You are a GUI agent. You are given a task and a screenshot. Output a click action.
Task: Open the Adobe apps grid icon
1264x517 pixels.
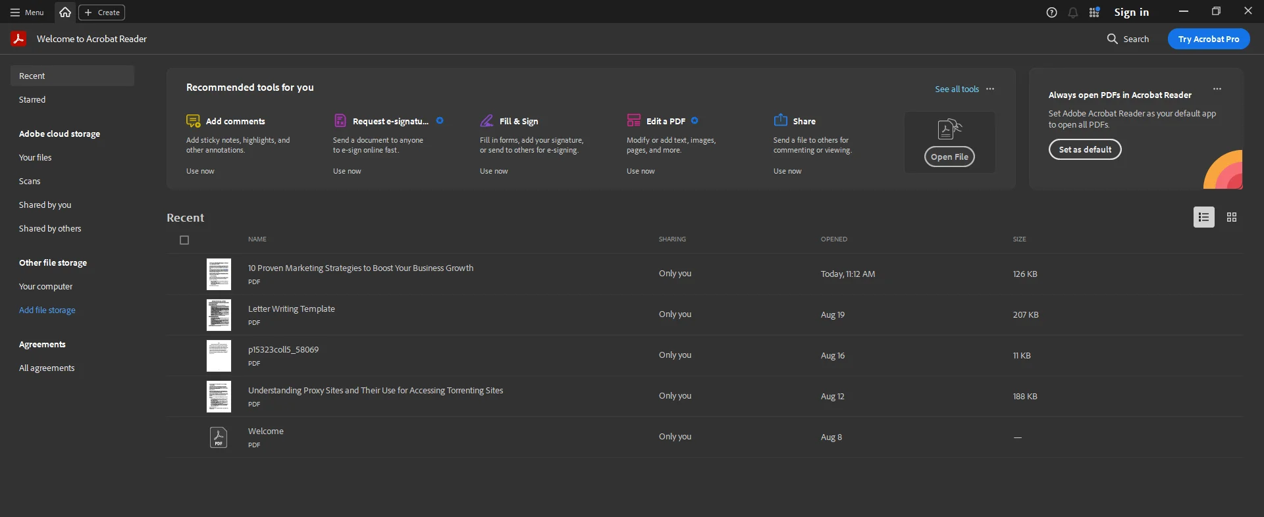coord(1094,12)
